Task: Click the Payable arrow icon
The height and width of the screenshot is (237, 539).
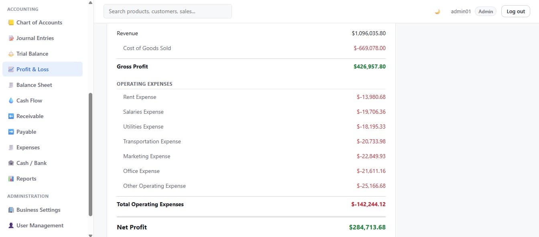Action: coord(11,132)
